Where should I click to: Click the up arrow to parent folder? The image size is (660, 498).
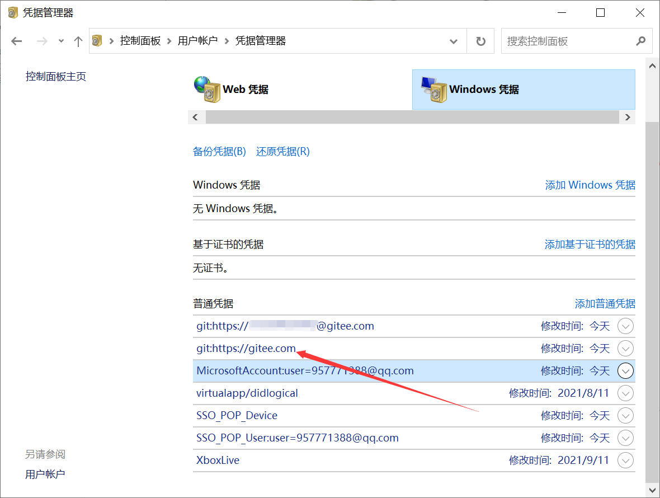pyautogui.click(x=78, y=41)
